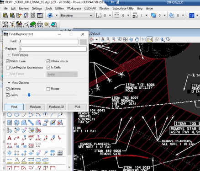Click the Zoom Out view control
Viewport: 200px width, 171px height.
pos(114,39)
